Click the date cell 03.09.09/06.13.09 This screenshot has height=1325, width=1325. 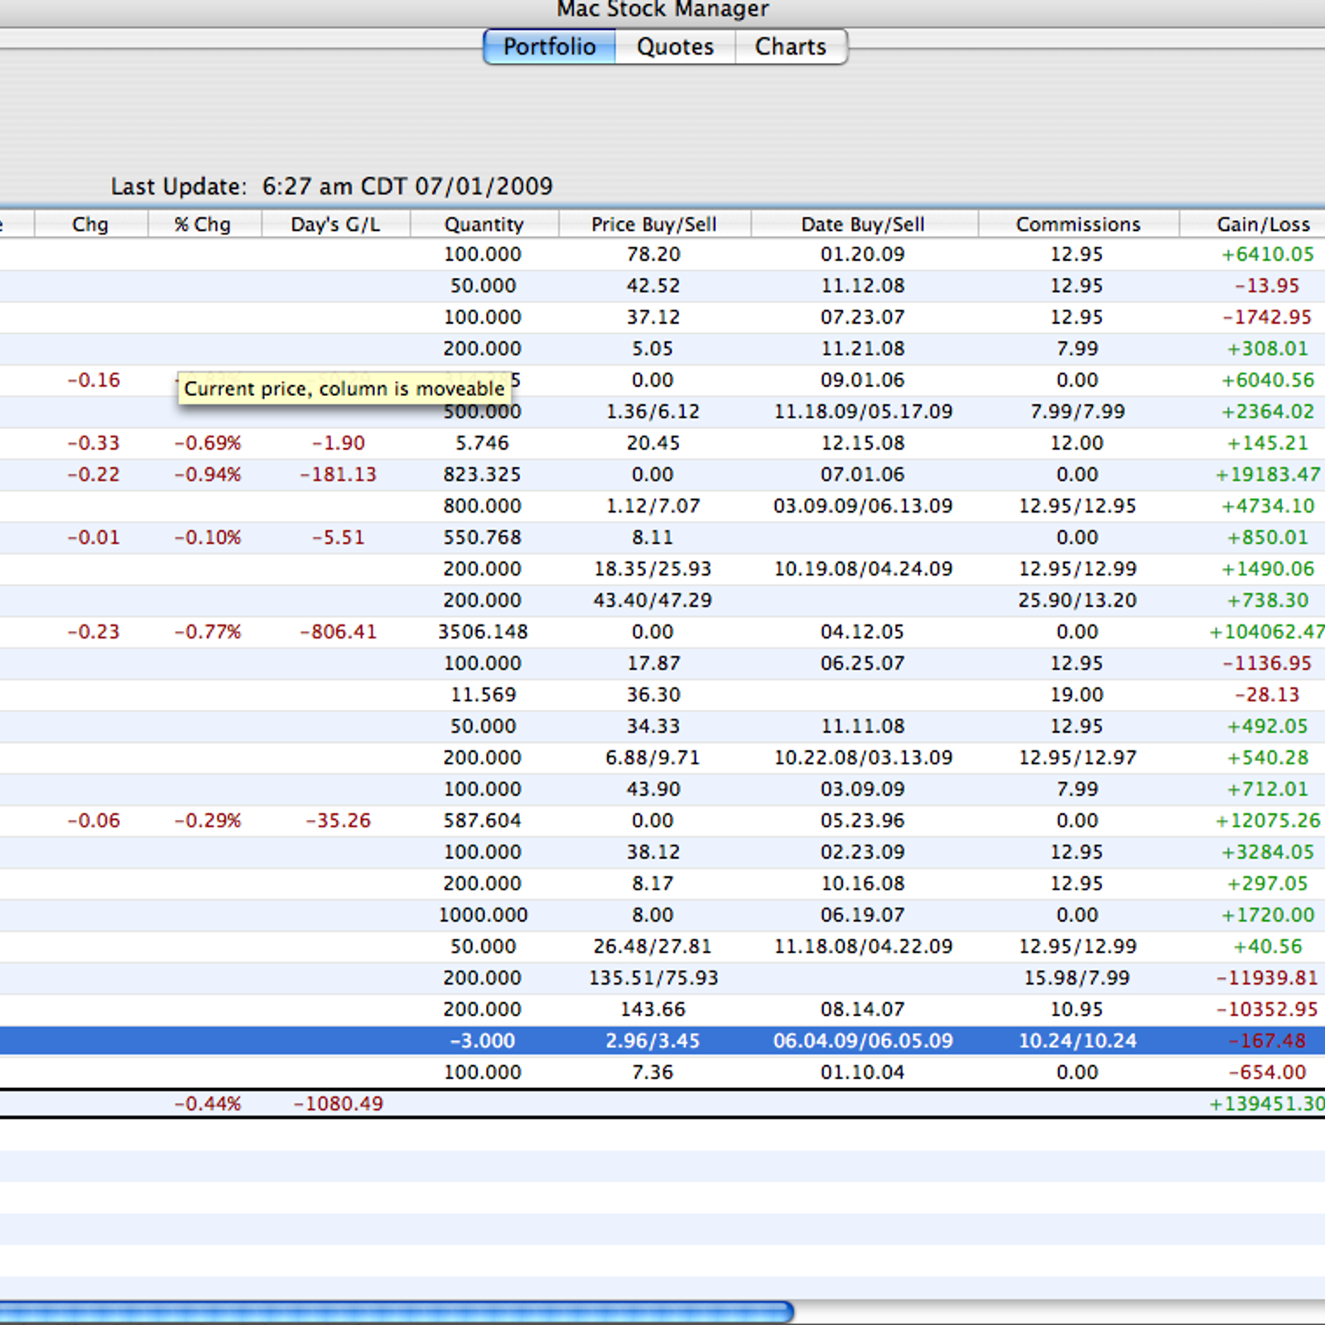coord(863,506)
